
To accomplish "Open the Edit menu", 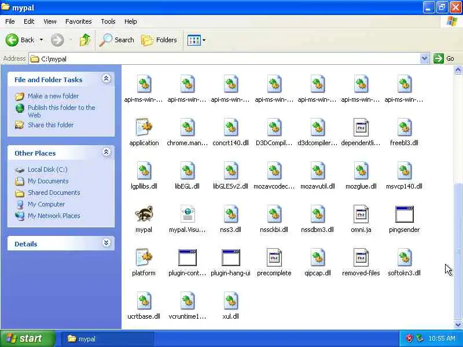I will 29,21.
